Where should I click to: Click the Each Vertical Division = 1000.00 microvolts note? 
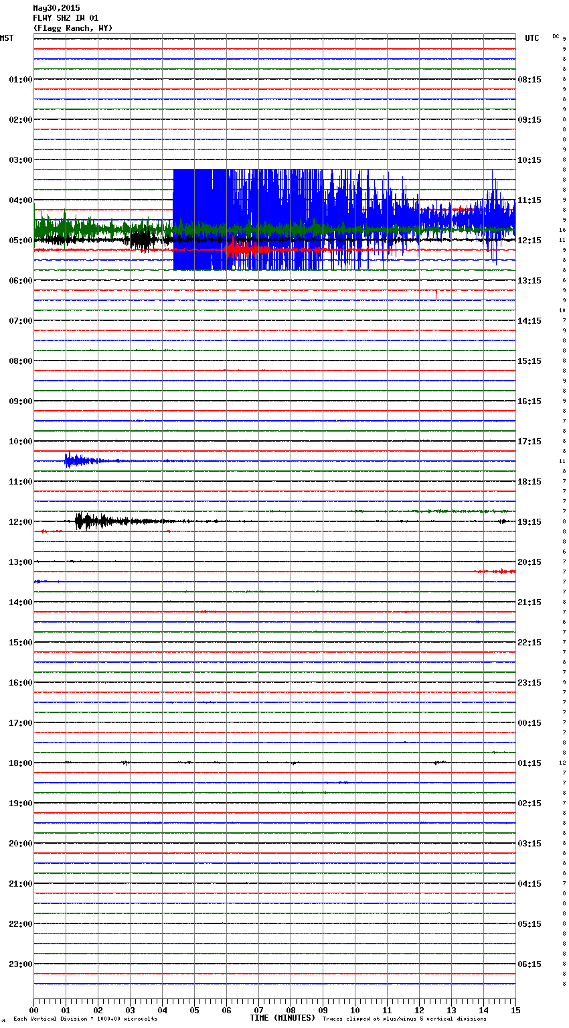click(85, 1019)
